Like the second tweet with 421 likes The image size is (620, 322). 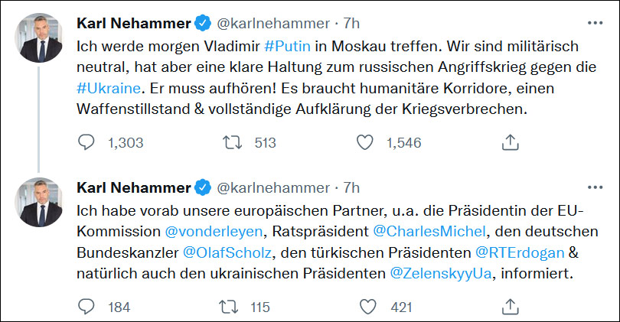click(367, 307)
